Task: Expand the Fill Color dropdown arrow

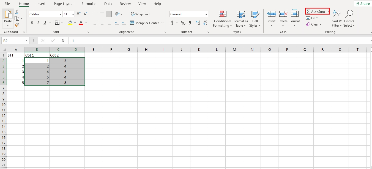Action: coord(75,23)
